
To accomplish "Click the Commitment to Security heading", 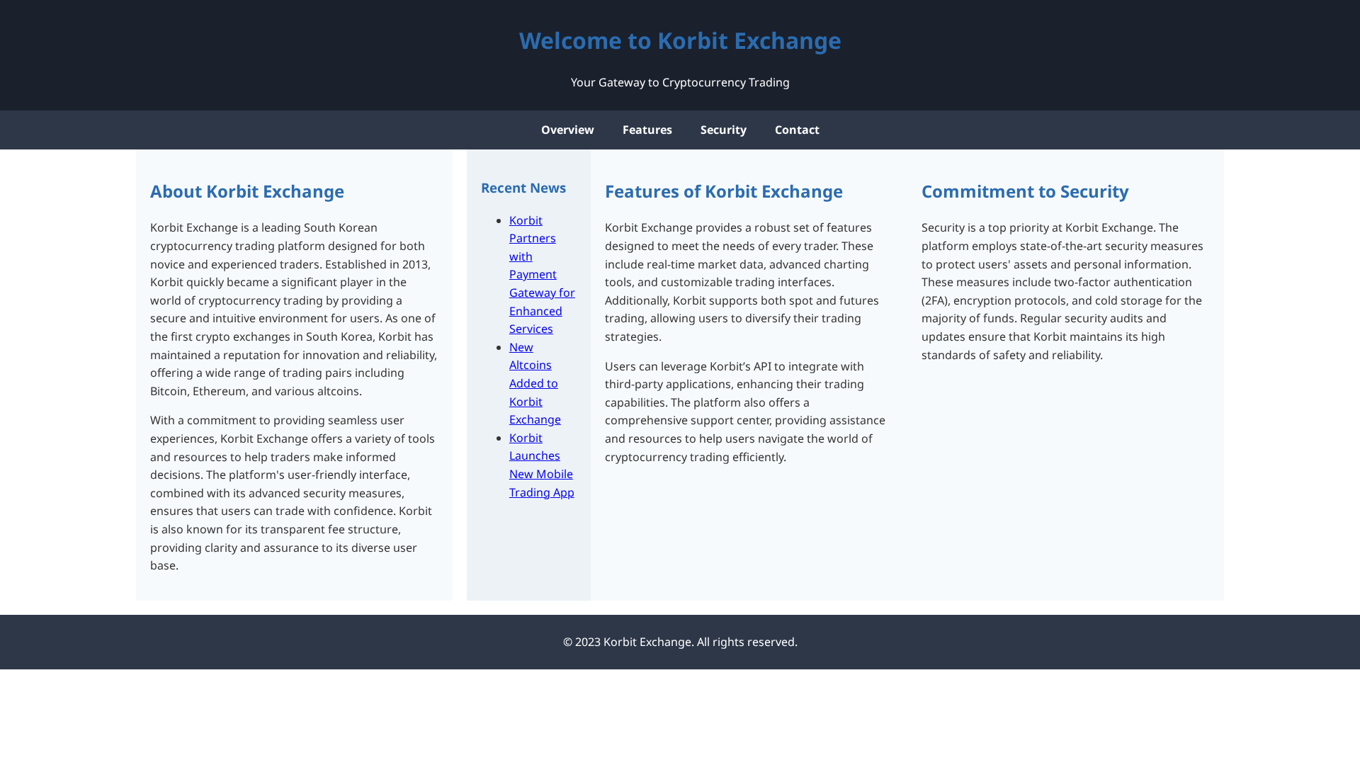I will [1025, 191].
